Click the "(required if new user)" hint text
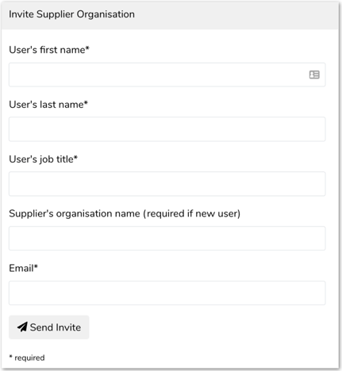342x371 pixels. [192, 213]
